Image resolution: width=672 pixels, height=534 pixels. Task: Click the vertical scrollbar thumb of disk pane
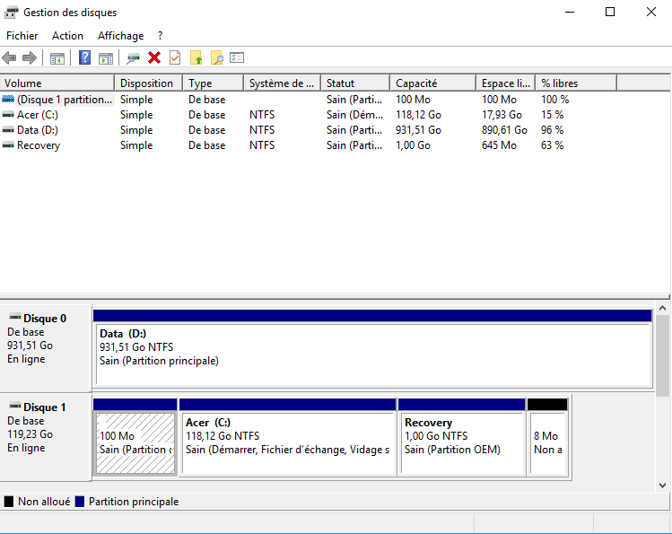click(x=662, y=355)
